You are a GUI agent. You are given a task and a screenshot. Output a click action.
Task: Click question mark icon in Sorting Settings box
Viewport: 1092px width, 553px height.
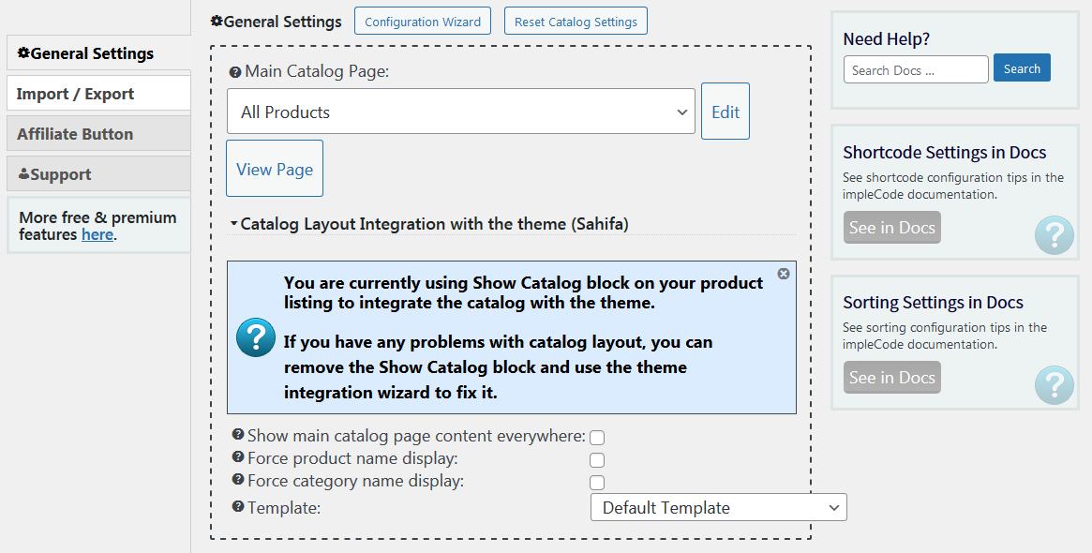[1055, 384]
